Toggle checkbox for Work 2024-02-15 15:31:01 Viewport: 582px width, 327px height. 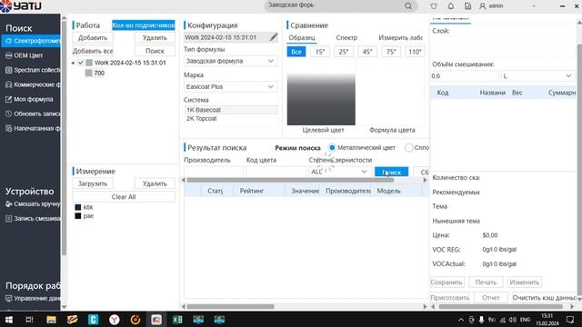[x=81, y=63]
